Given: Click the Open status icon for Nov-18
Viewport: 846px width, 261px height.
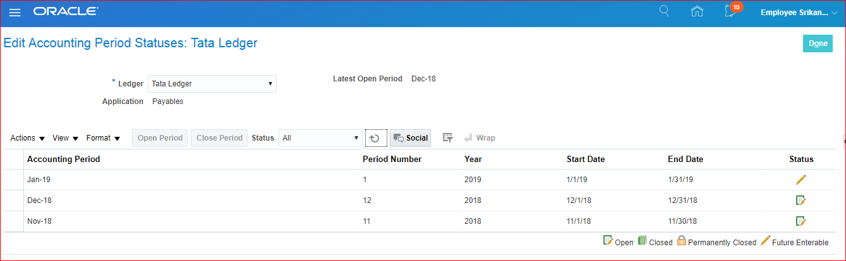Looking at the screenshot, I should pos(801,221).
